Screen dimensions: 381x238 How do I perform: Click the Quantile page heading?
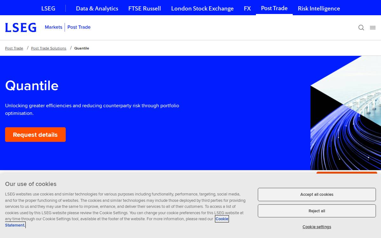(x=32, y=86)
